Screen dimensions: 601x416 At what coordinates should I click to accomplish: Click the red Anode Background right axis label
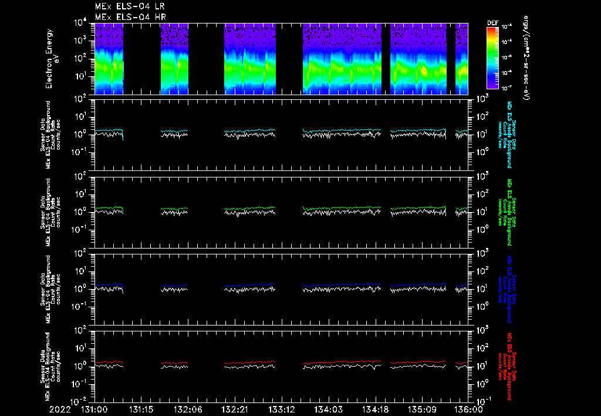click(x=507, y=367)
